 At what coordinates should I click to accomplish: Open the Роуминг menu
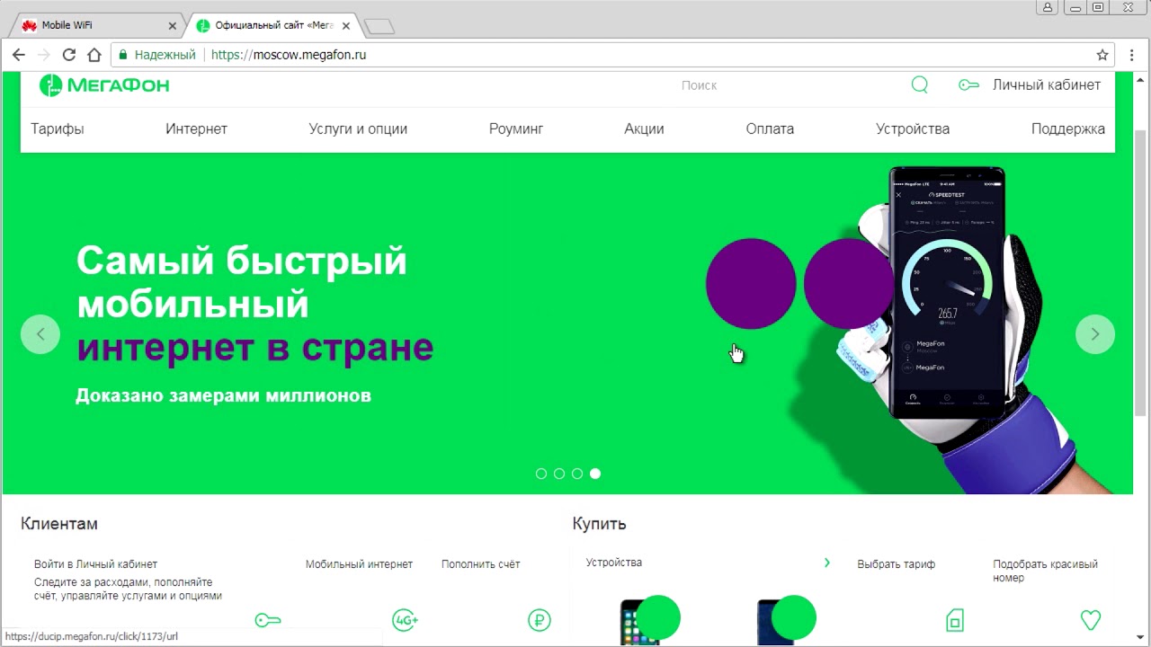(516, 129)
